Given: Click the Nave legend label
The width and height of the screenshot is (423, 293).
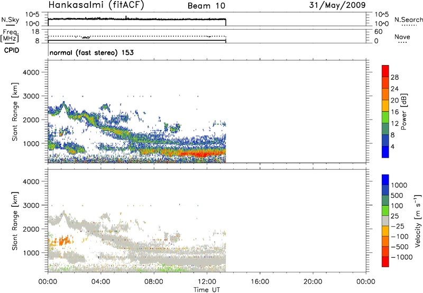Looking at the screenshot, I should [402, 36].
